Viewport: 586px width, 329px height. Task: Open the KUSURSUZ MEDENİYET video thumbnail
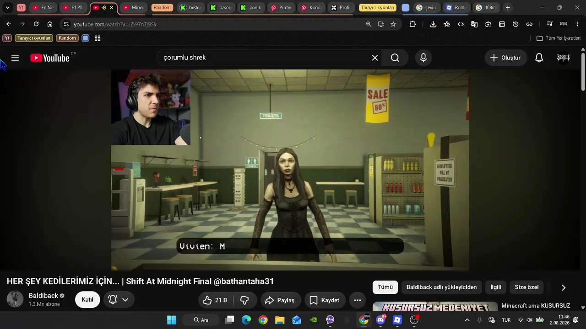click(435, 307)
